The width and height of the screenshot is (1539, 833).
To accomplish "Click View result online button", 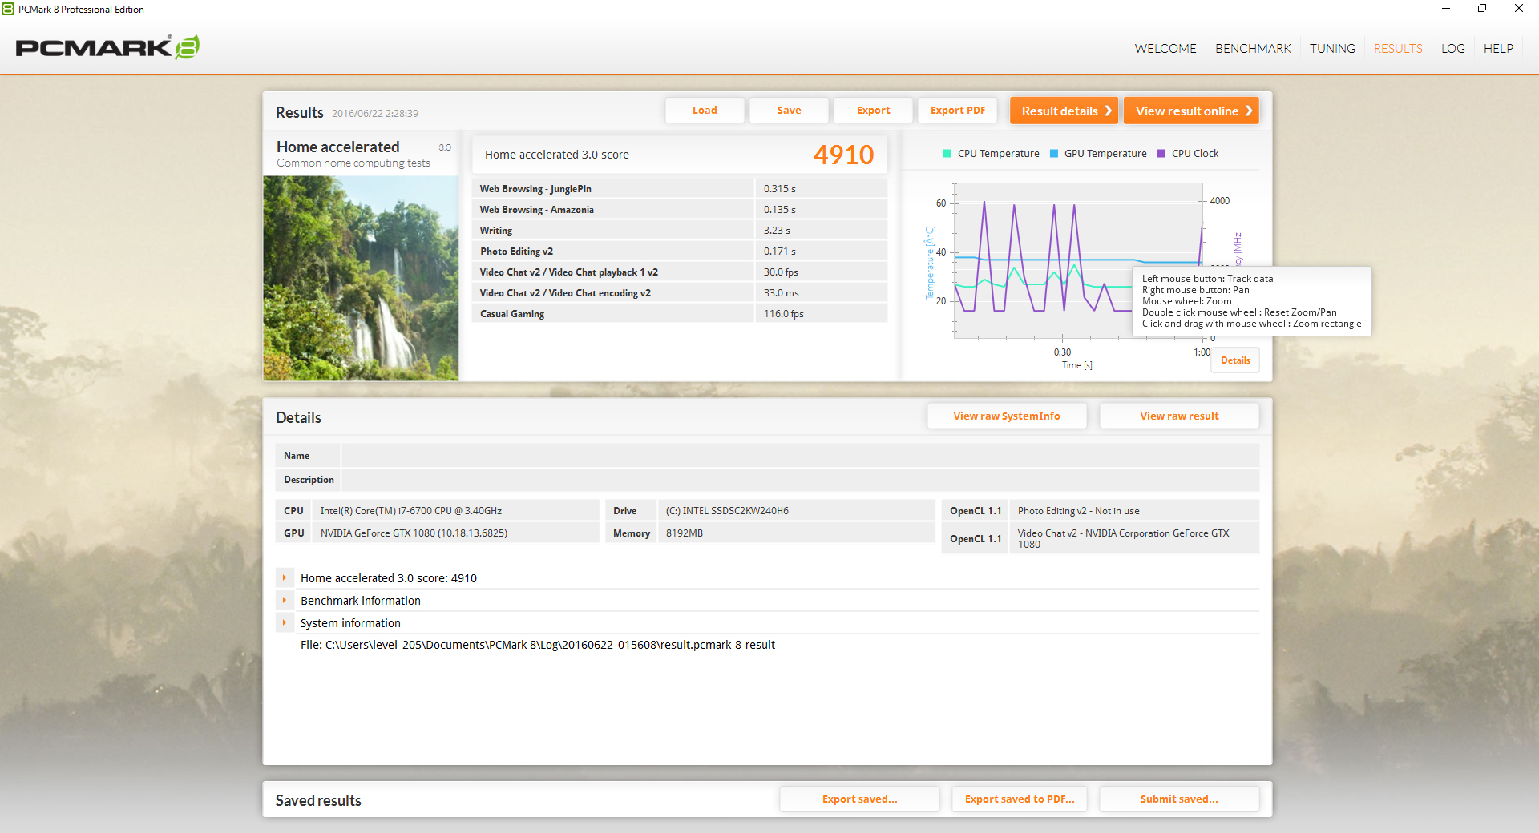I will click(x=1190, y=111).
